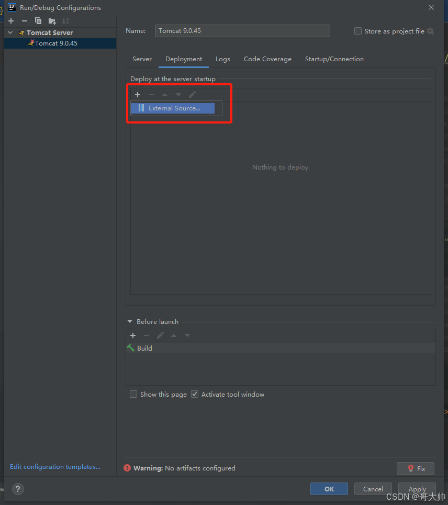Image resolution: width=448 pixels, height=505 pixels.
Task: Open the Logs tab
Action: [x=223, y=59]
